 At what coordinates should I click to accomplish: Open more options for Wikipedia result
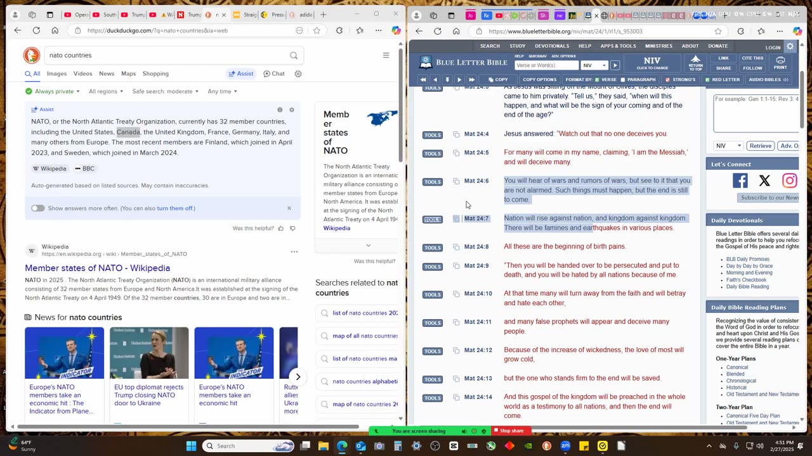[294, 252]
